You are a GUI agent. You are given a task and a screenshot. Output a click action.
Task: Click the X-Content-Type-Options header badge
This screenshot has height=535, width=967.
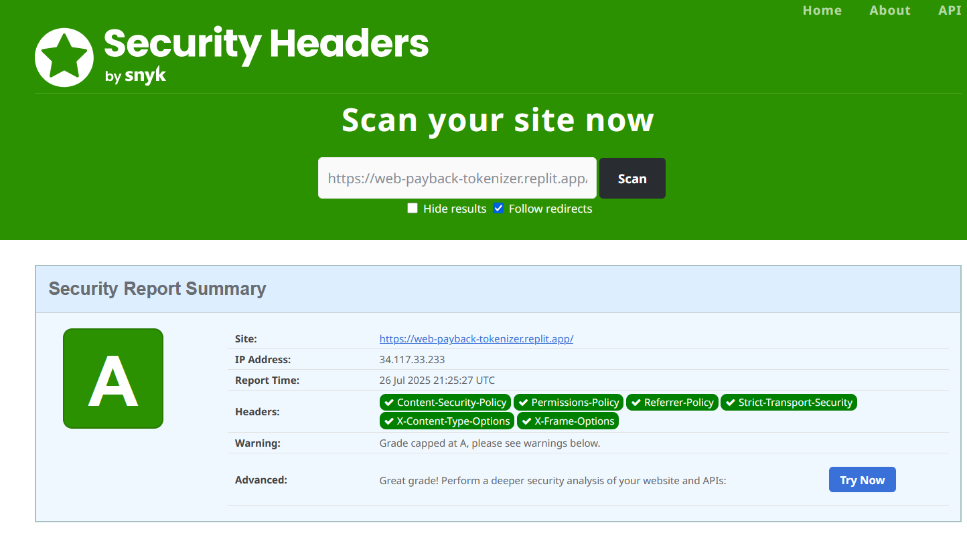pyautogui.click(x=447, y=421)
